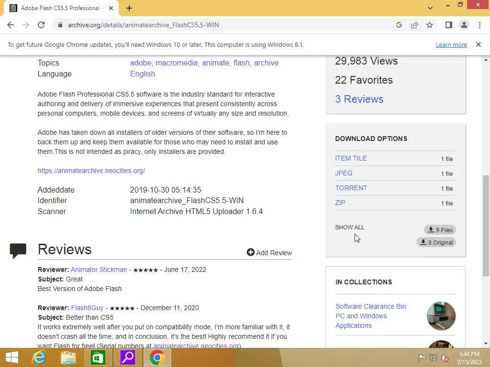Open the animate topic link
The height and width of the screenshot is (367, 490).
(216, 63)
